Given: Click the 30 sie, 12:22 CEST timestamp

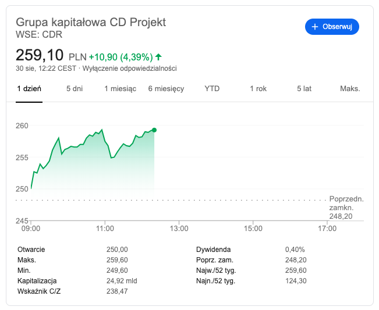Looking at the screenshot, I should coord(46,69).
